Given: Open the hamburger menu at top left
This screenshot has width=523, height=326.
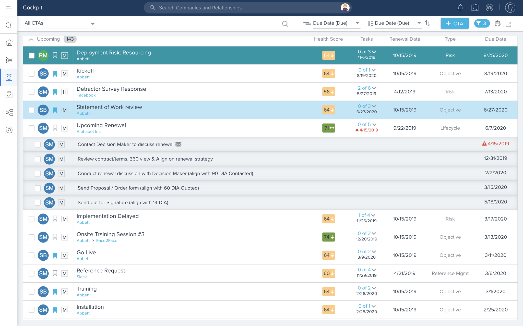Looking at the screenshot, I should [9, 8].
